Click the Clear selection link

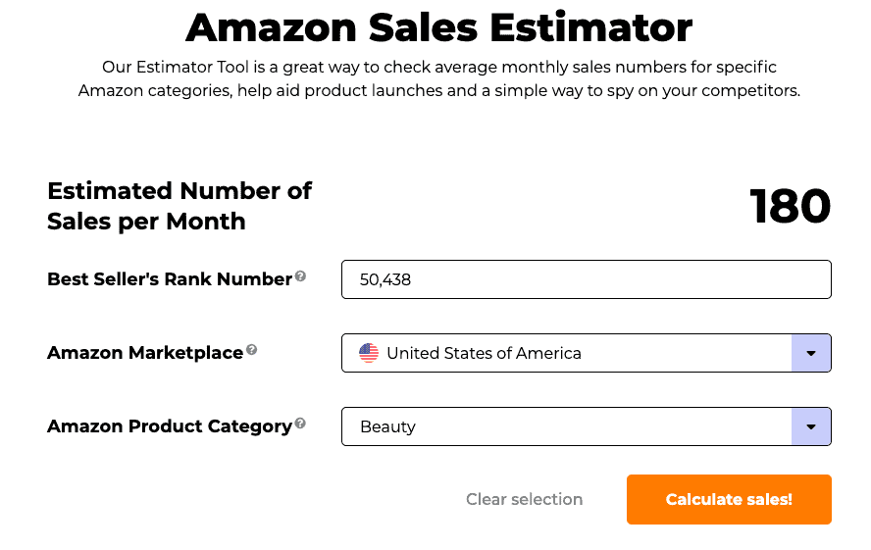(x=525, y=499)
